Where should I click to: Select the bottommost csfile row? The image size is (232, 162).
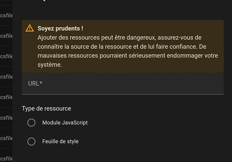[x=6, y=159]
